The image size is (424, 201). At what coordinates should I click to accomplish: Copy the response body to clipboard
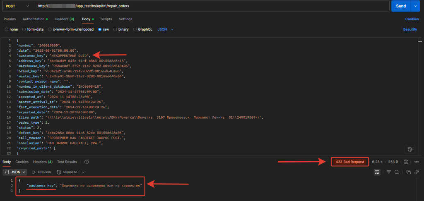[x=408, y=172]
